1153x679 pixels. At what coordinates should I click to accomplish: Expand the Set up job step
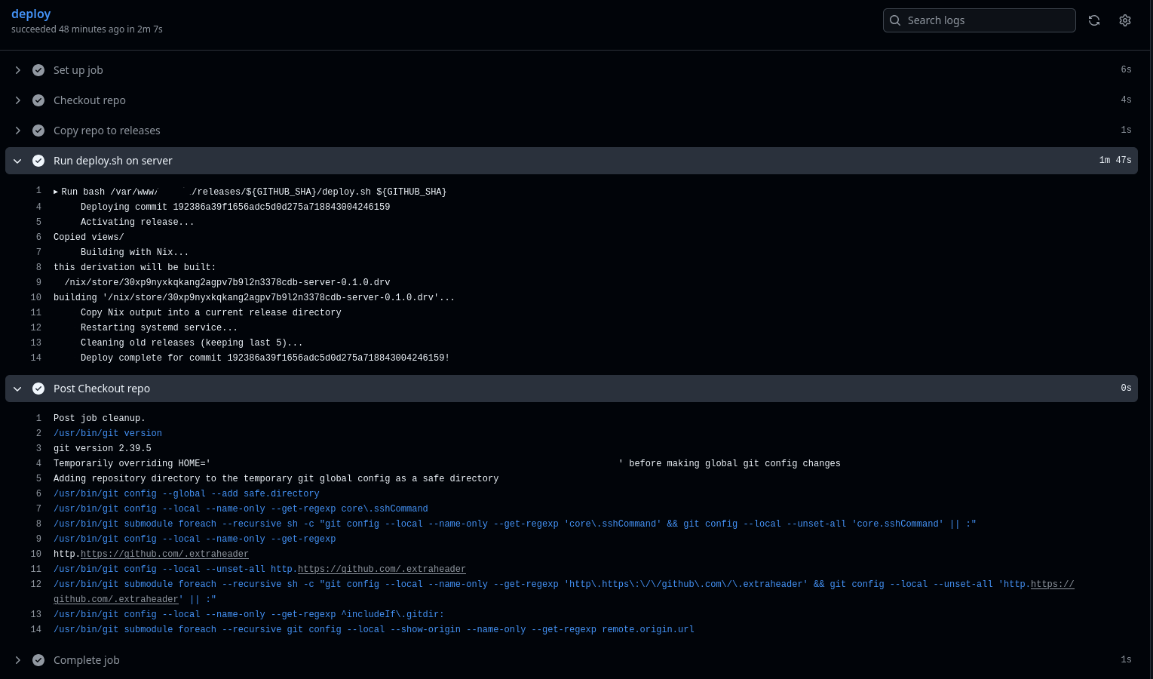17,69
